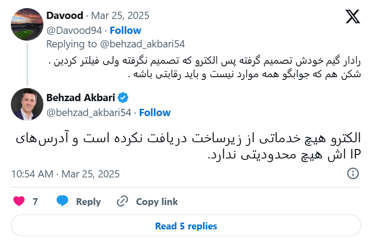Follow the @Davood94 account

(x=125, y=30)
